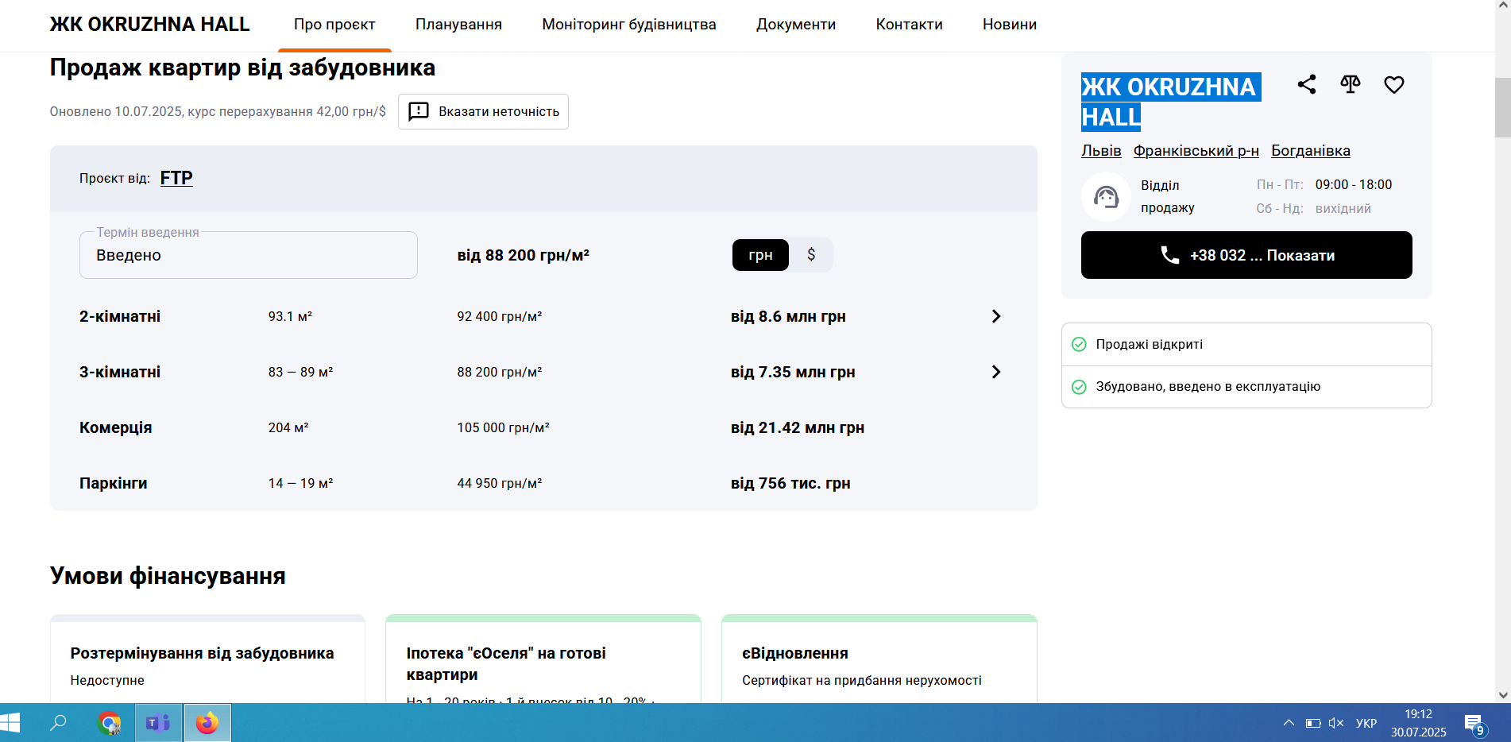
Task: Open Документи tab
Action: pyautogui.click(x=796, y=25)
